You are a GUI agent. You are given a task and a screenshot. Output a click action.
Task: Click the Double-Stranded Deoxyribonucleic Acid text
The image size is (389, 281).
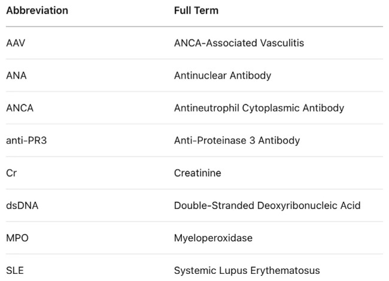click(x=267, y=206)
